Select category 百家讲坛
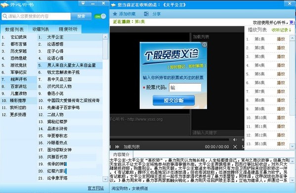 coord(19,87)
